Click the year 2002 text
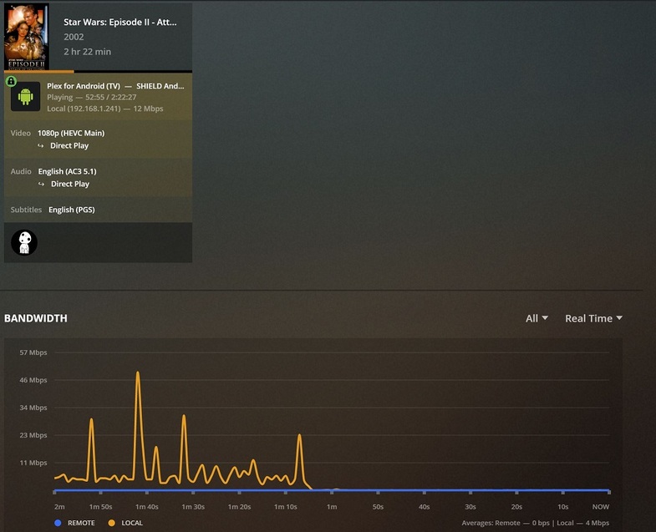This screenshot has height=532, width=656. tap(74, 37)
